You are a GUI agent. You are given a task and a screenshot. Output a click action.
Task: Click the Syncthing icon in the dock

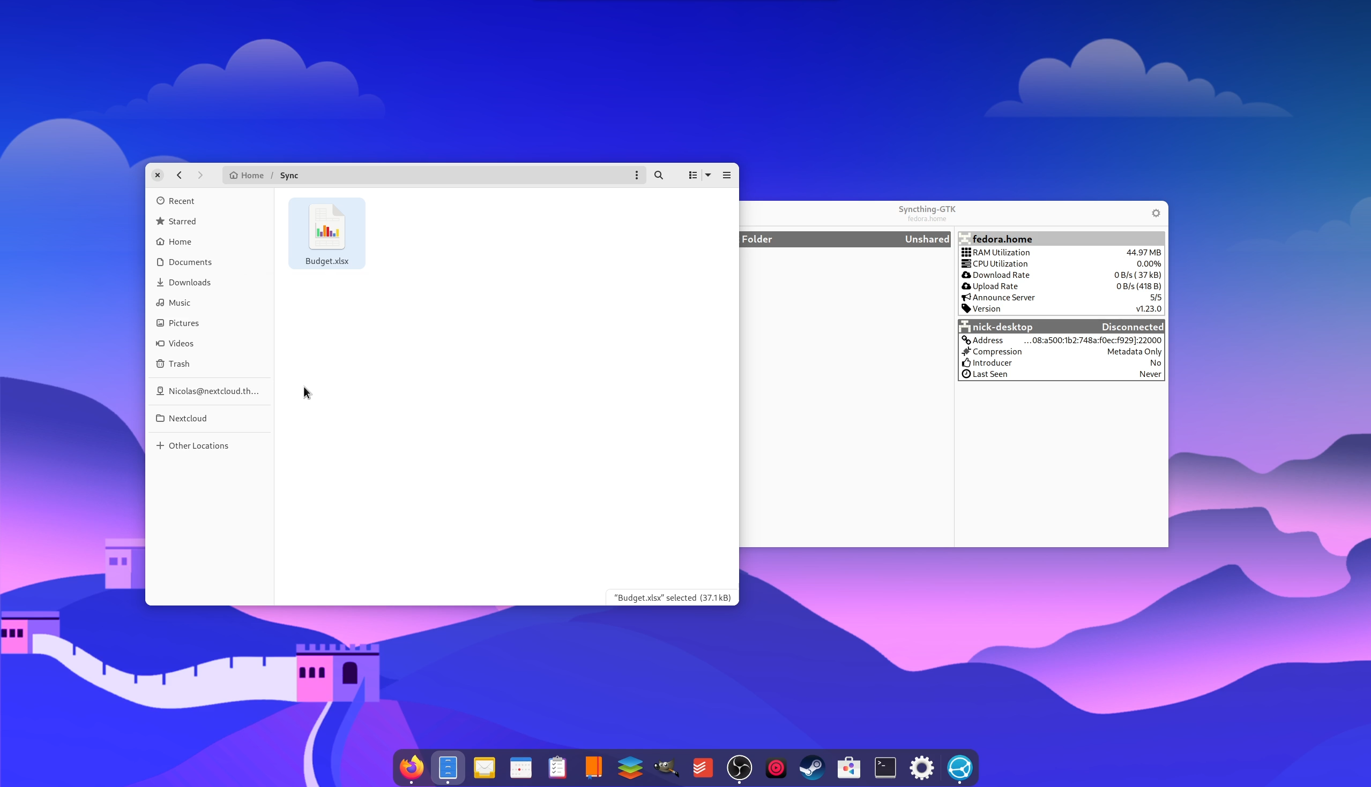coord(959,768)
